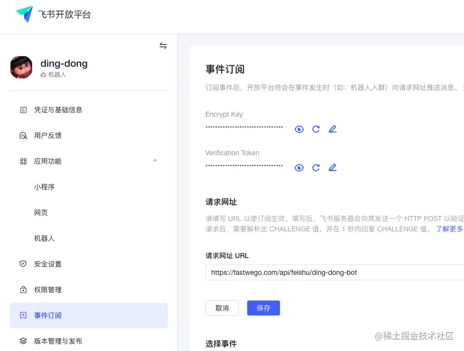Edit the Encrypt Key with pencil icon
The width and height of the screenshot is (464, 351).
(x=333, y=129)
